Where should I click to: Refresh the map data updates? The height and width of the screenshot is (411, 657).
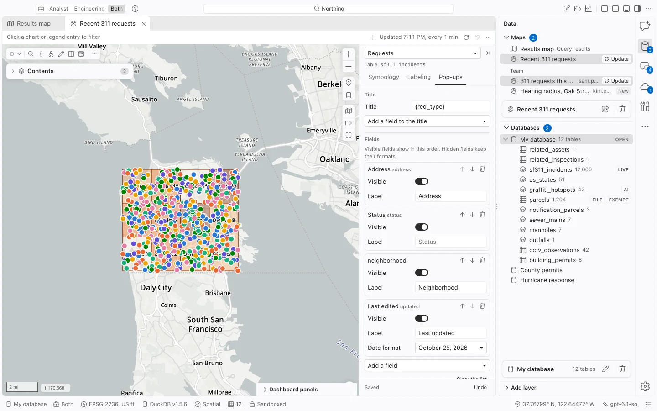click(466, 37)
